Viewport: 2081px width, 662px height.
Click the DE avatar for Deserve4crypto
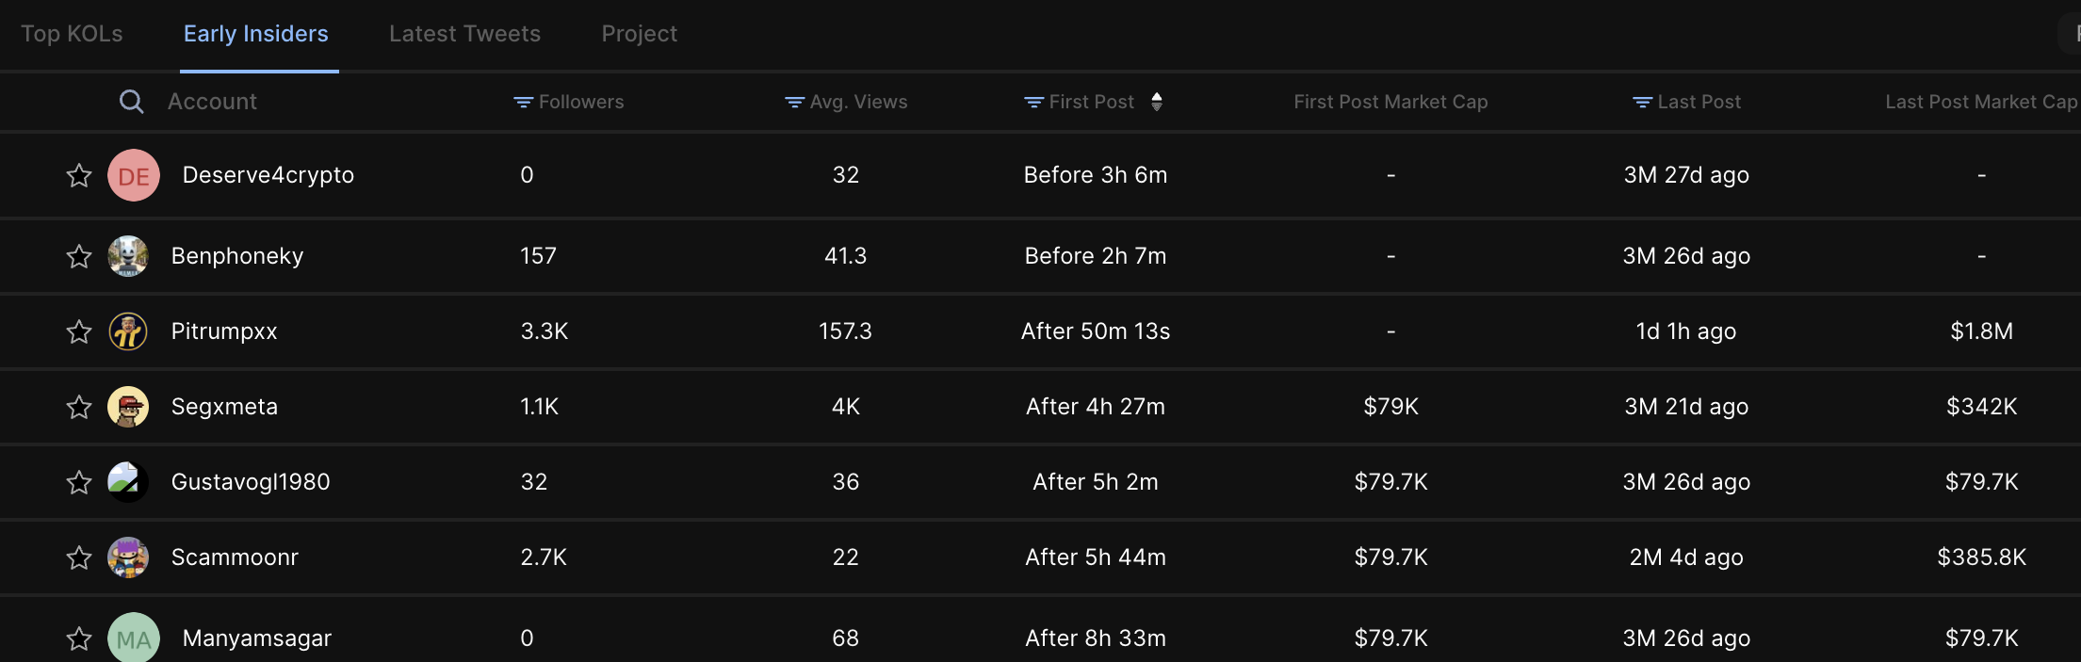134,175
